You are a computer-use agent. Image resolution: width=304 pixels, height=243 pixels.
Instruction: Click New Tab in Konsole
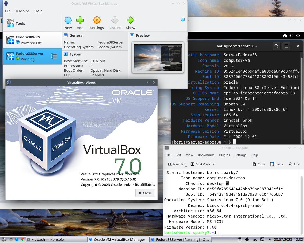(177, 164)
